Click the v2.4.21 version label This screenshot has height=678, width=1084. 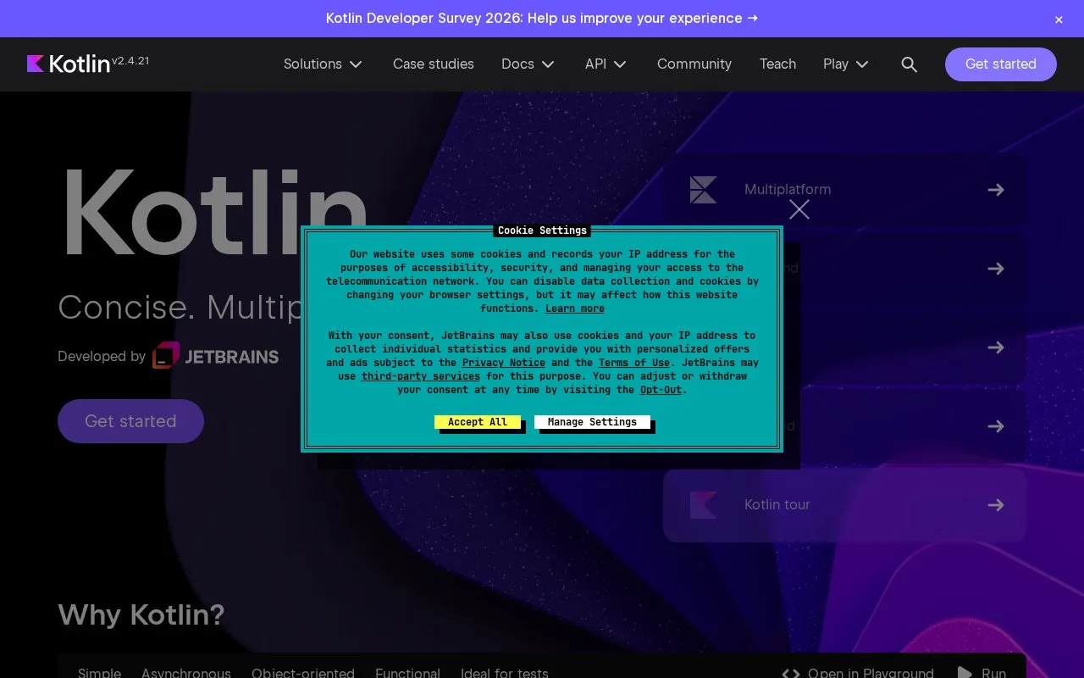[x=130, y=61]
